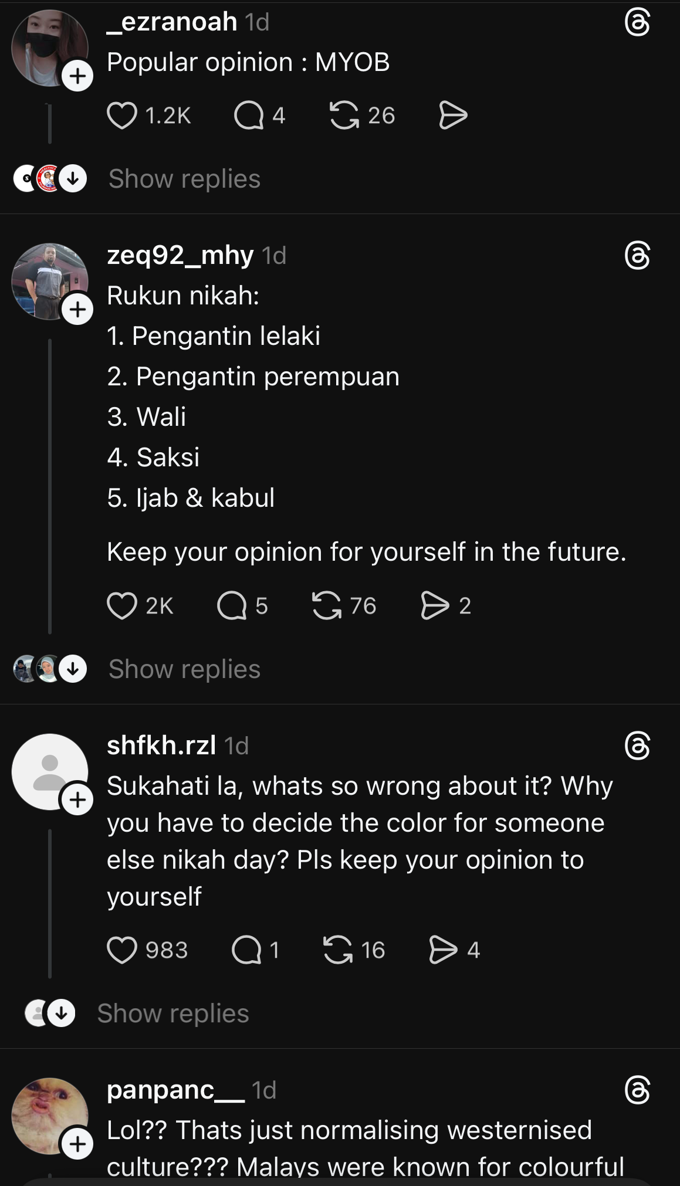Viewport: 680px width, 1186px height.
Task: Expand replies under shfkh.rzl's comment
Action: (173, 1014)
